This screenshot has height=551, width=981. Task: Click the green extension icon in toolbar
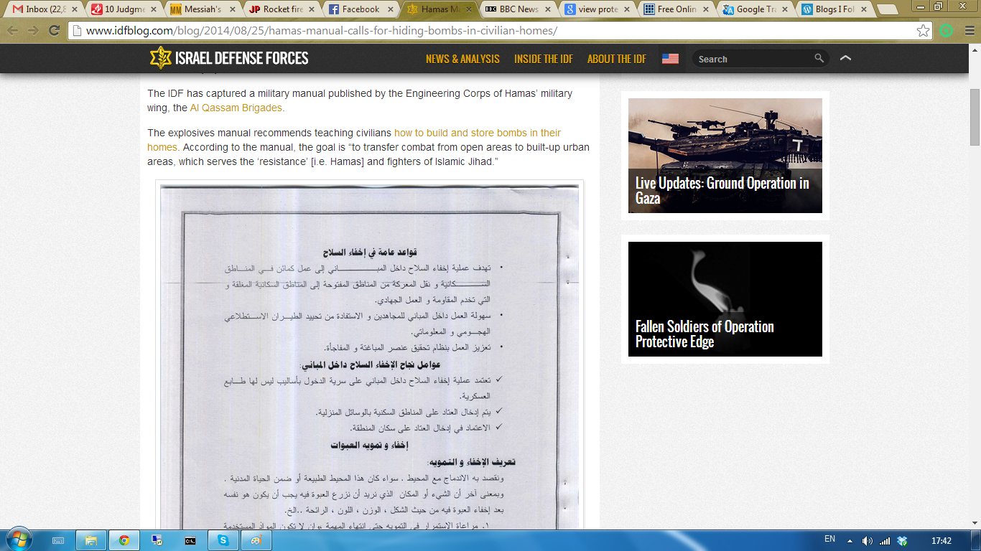(x=947, y=31)
